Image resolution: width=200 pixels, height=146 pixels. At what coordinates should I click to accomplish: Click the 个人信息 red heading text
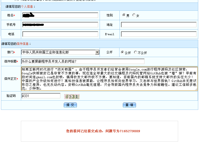click(27, 7)
